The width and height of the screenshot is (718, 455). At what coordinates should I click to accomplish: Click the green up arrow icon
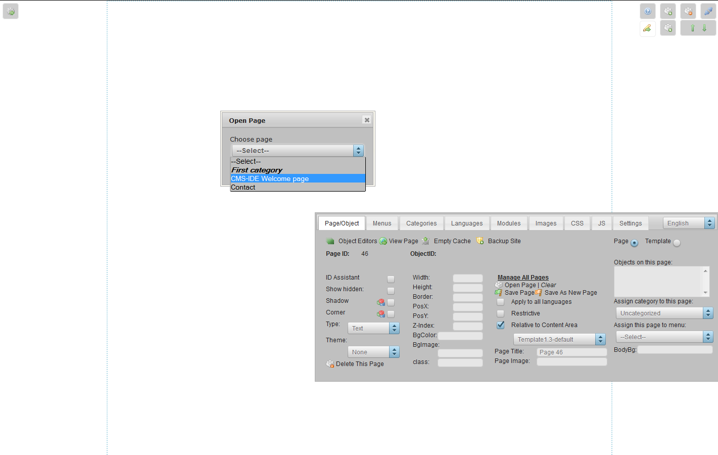coord(692,28)
